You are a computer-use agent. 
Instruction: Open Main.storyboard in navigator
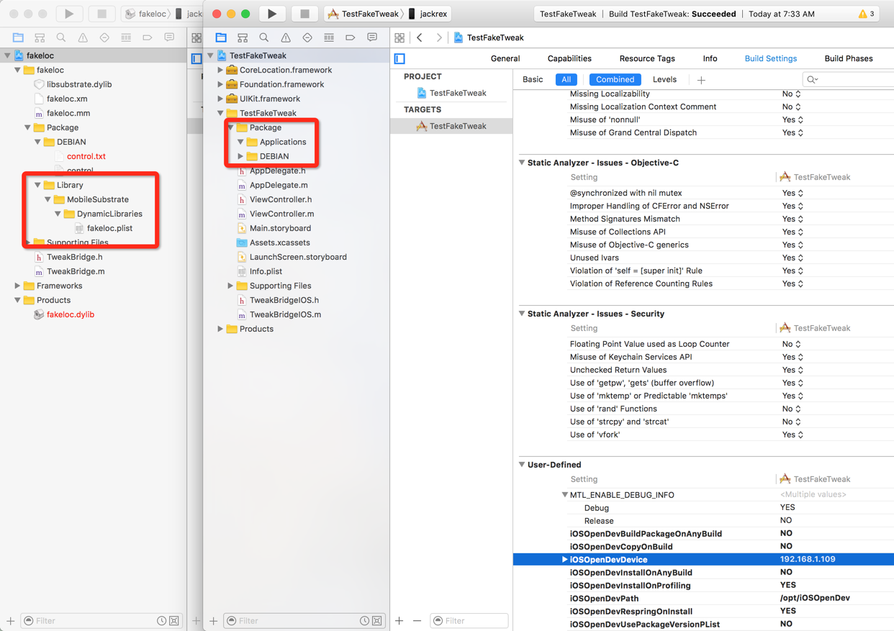point(280,228)
